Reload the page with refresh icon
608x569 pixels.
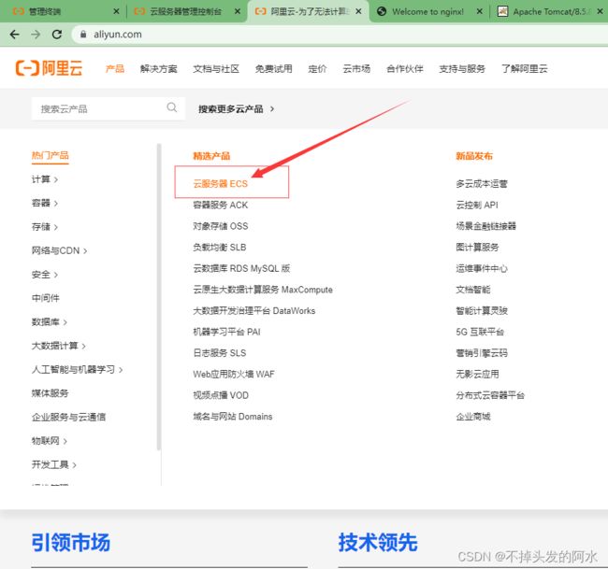click(57, 35)
